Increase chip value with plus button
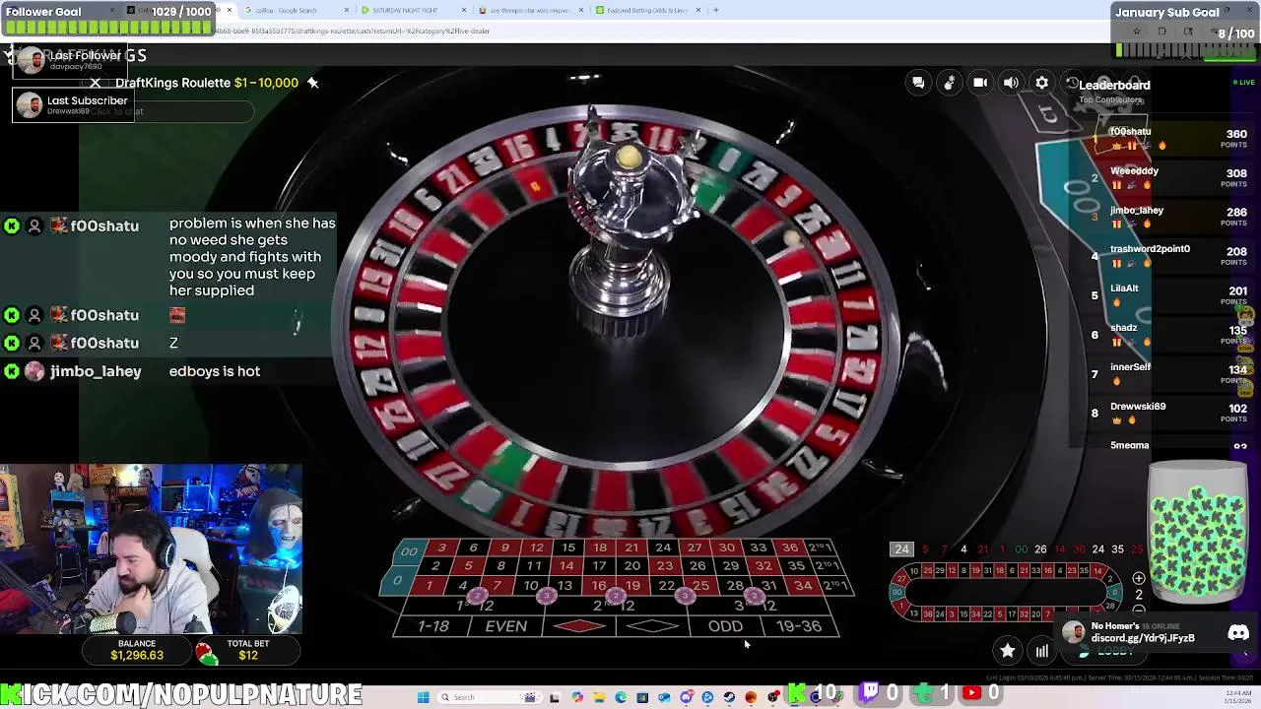Viewport: 1261px width, 709px height. (1139, 579)
